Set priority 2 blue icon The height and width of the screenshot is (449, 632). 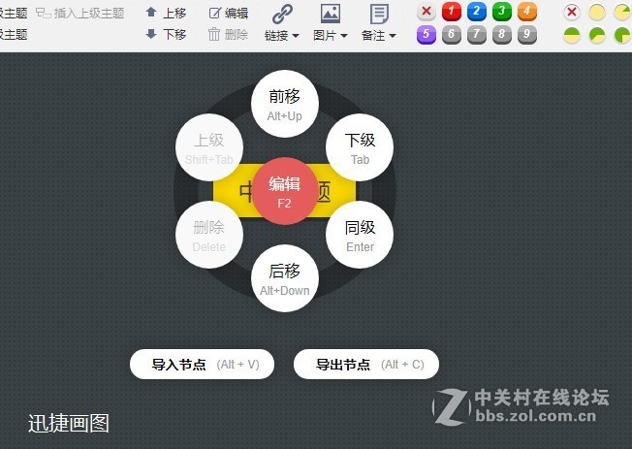click(476, 12)
